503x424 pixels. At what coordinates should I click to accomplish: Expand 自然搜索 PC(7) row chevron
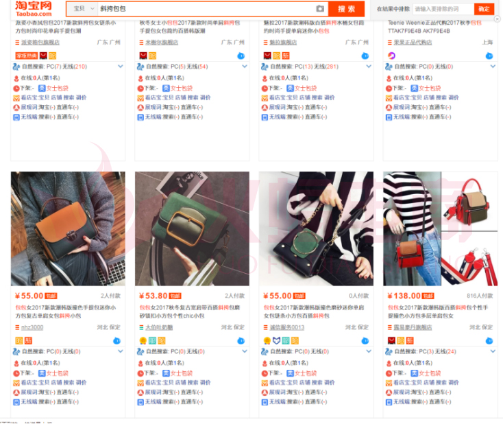pos(121,67)
